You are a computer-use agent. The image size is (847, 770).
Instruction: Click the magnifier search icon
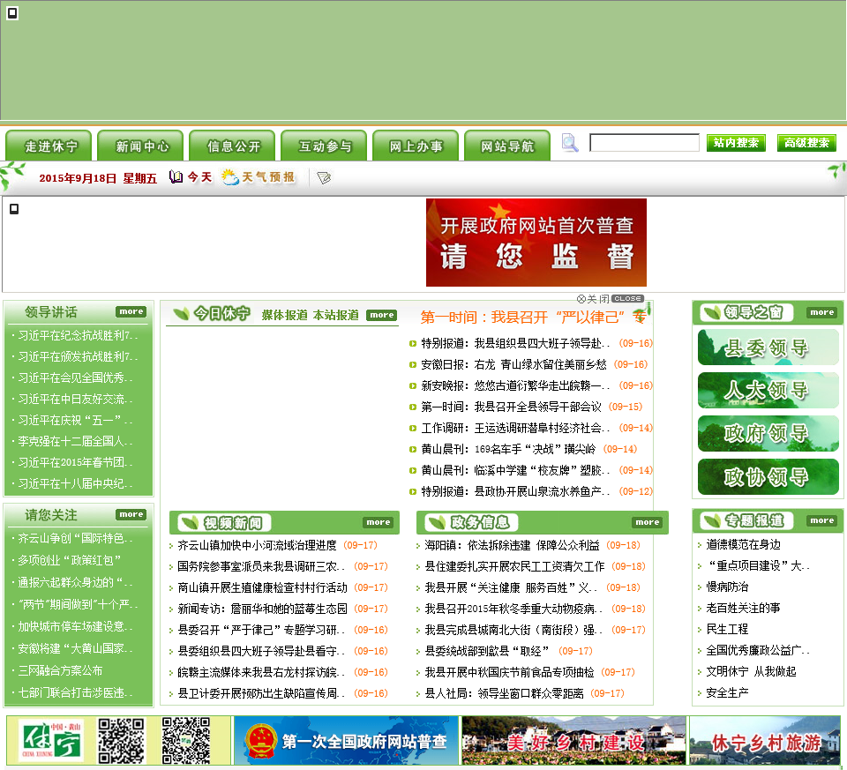click(x=570, y=143)
